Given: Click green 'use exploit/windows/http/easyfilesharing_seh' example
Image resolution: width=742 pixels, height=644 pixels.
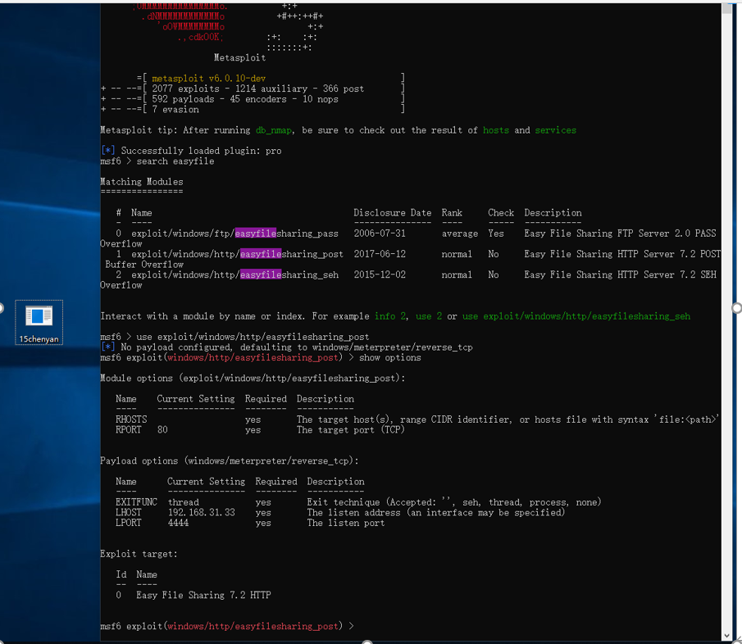Looking at the screenshot, I should click(x=576, y=316).
